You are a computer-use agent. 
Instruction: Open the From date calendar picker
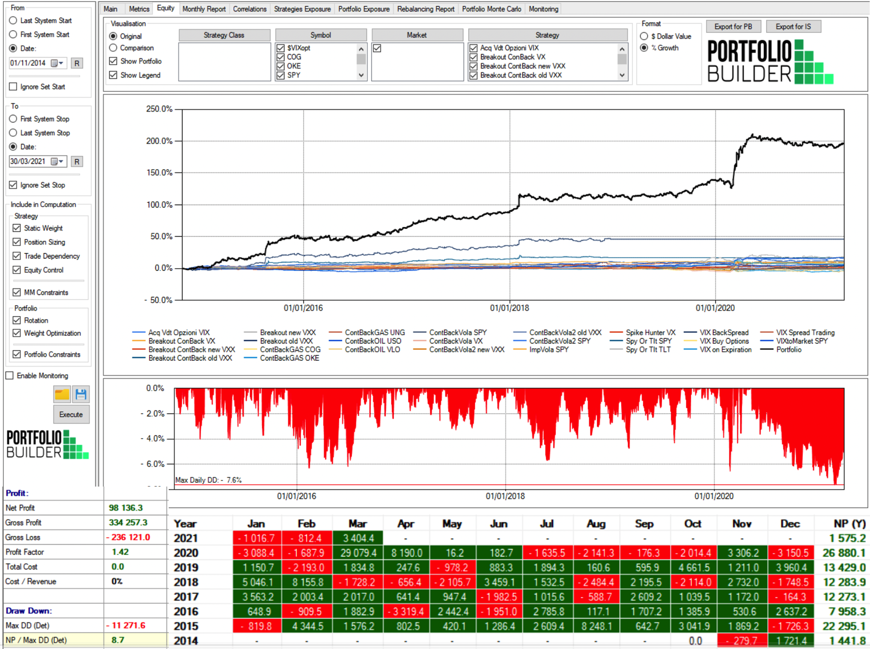tap(57, 63)
